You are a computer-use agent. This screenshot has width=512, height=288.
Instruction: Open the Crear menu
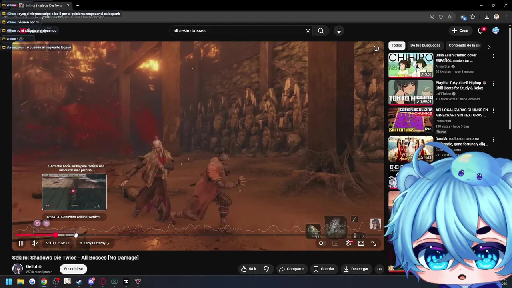tap(460, 30)
